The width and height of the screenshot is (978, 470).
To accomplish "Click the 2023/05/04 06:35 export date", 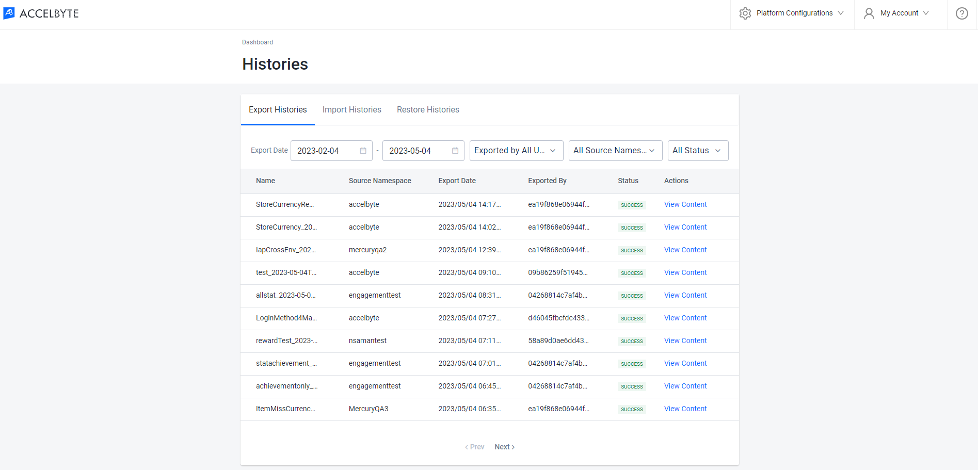I will coord(470,409).
